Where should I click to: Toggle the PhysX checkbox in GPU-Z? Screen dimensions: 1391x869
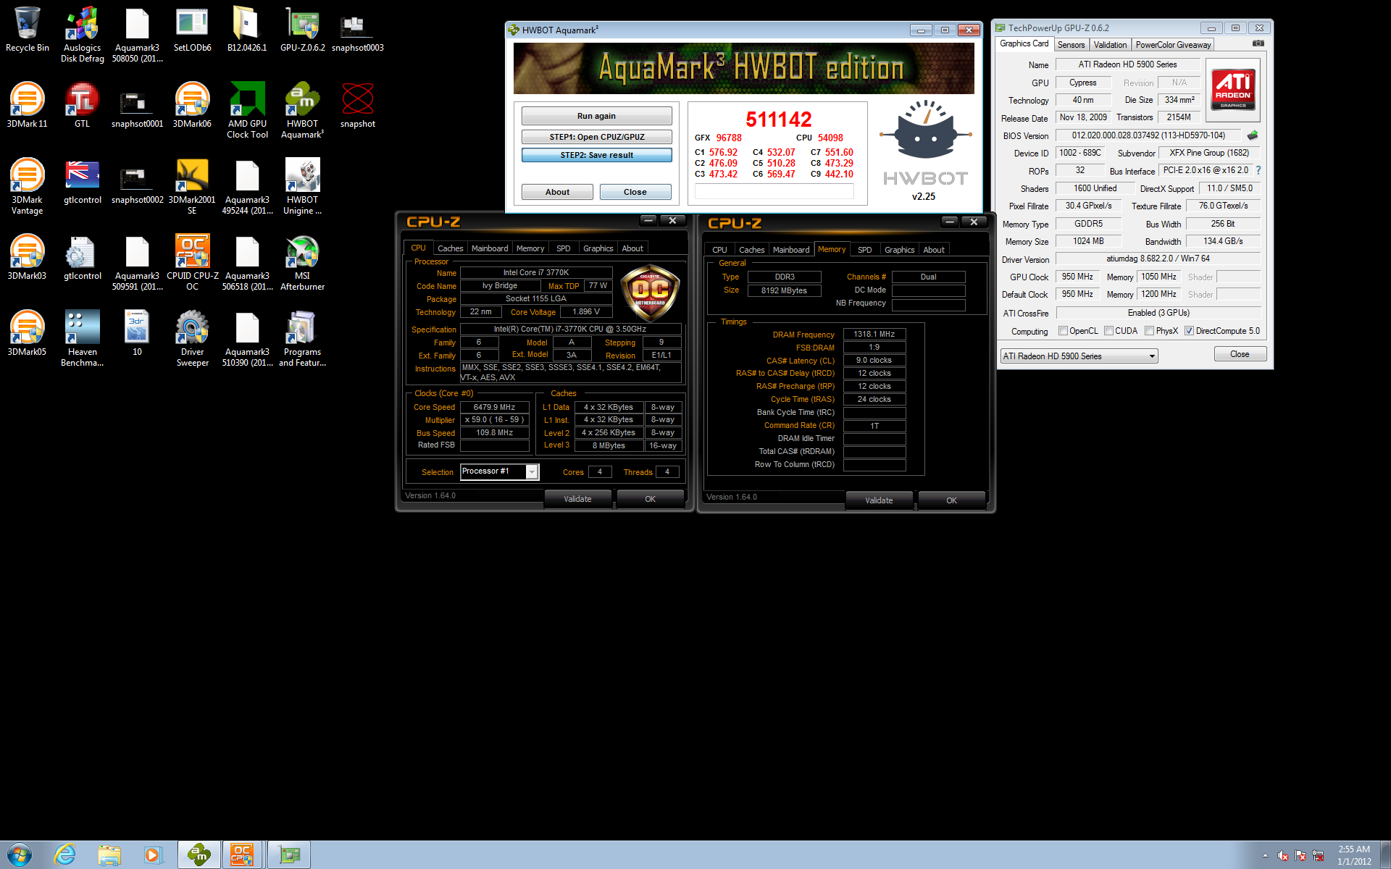1149,331
